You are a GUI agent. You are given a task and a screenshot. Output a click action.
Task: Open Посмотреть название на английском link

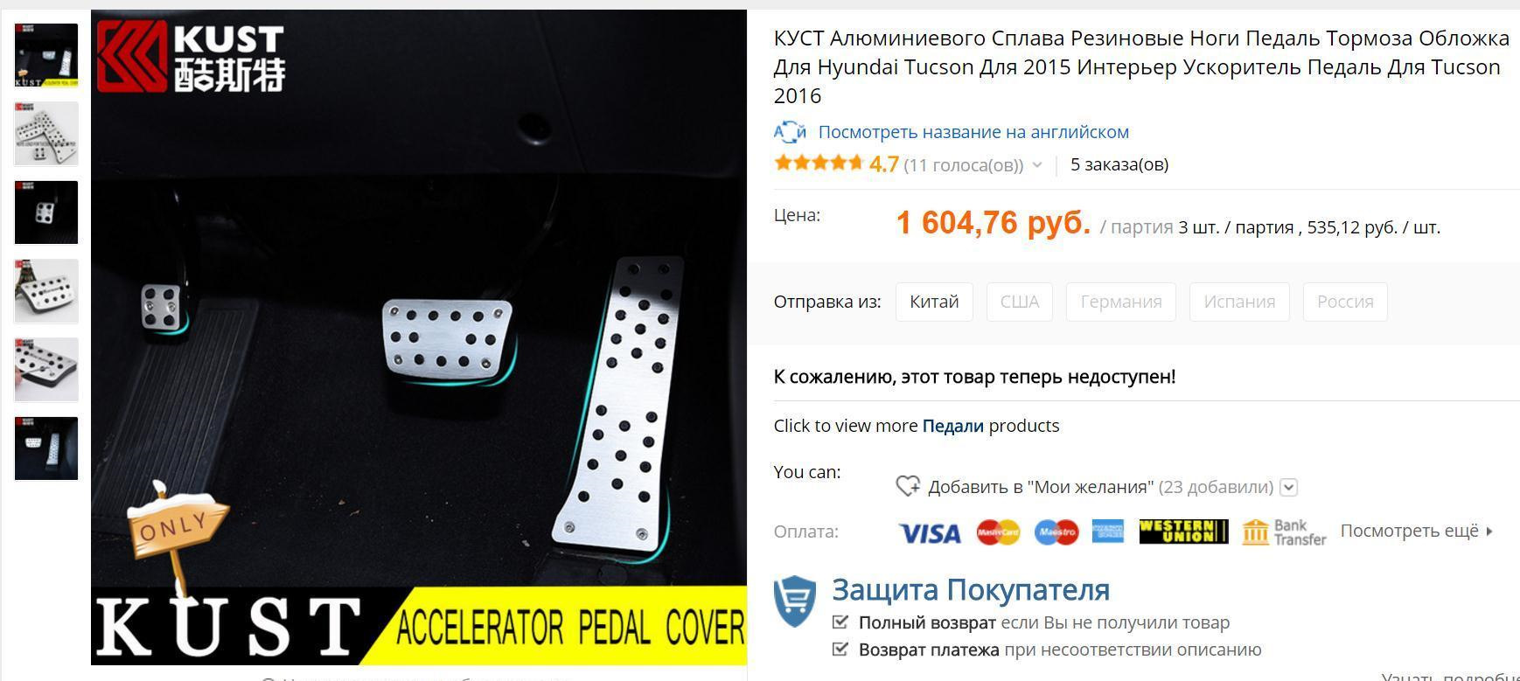tap(973, 132)
